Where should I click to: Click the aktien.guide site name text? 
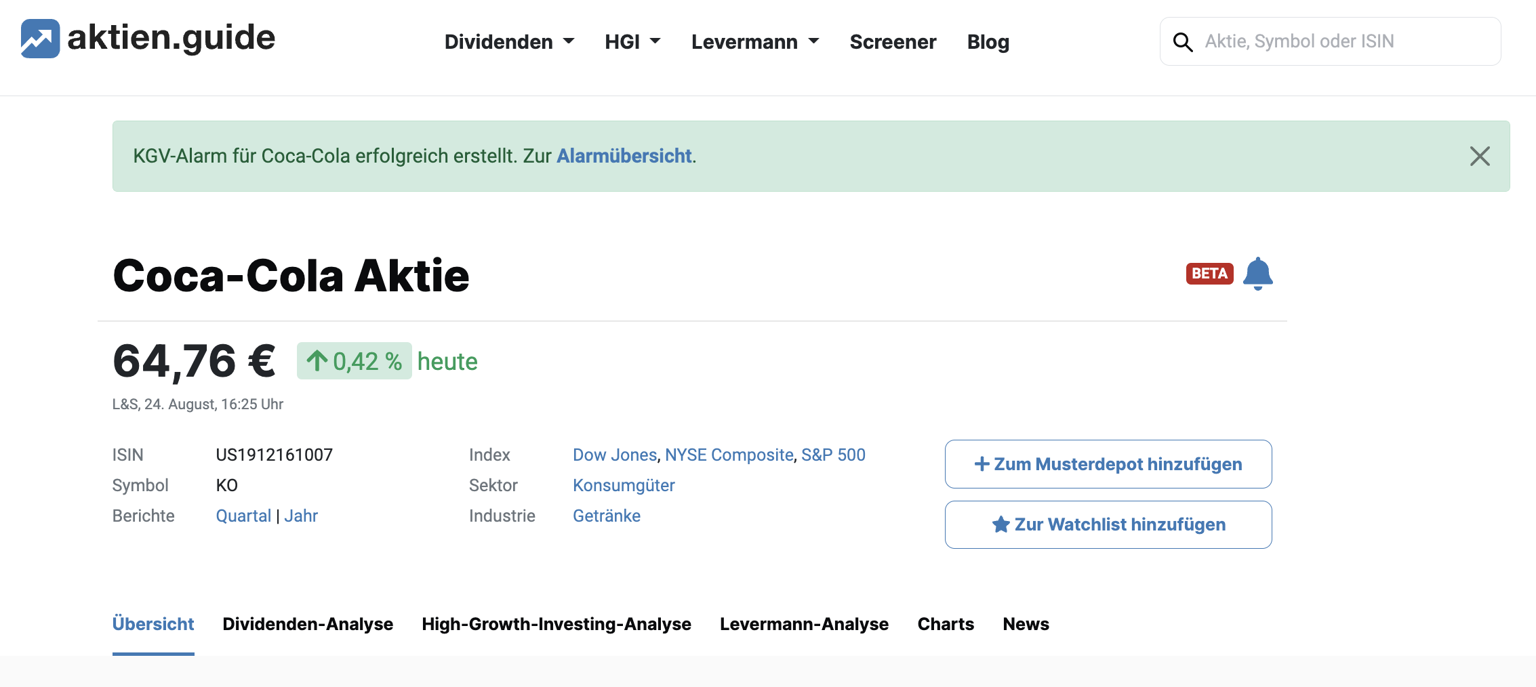(x=171, y=38)
